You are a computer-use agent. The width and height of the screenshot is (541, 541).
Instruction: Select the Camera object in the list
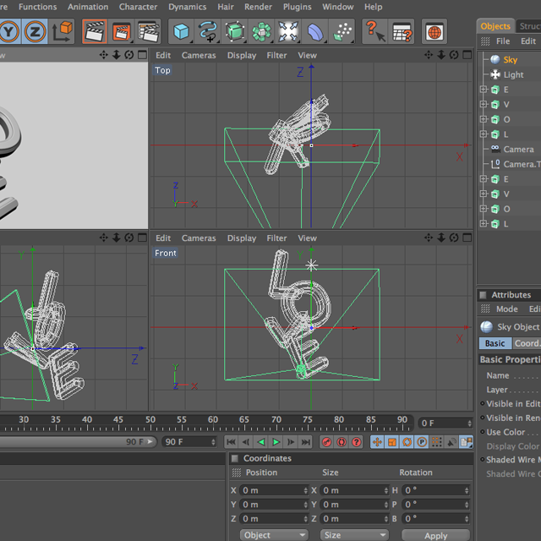click(x=518, y=149)
